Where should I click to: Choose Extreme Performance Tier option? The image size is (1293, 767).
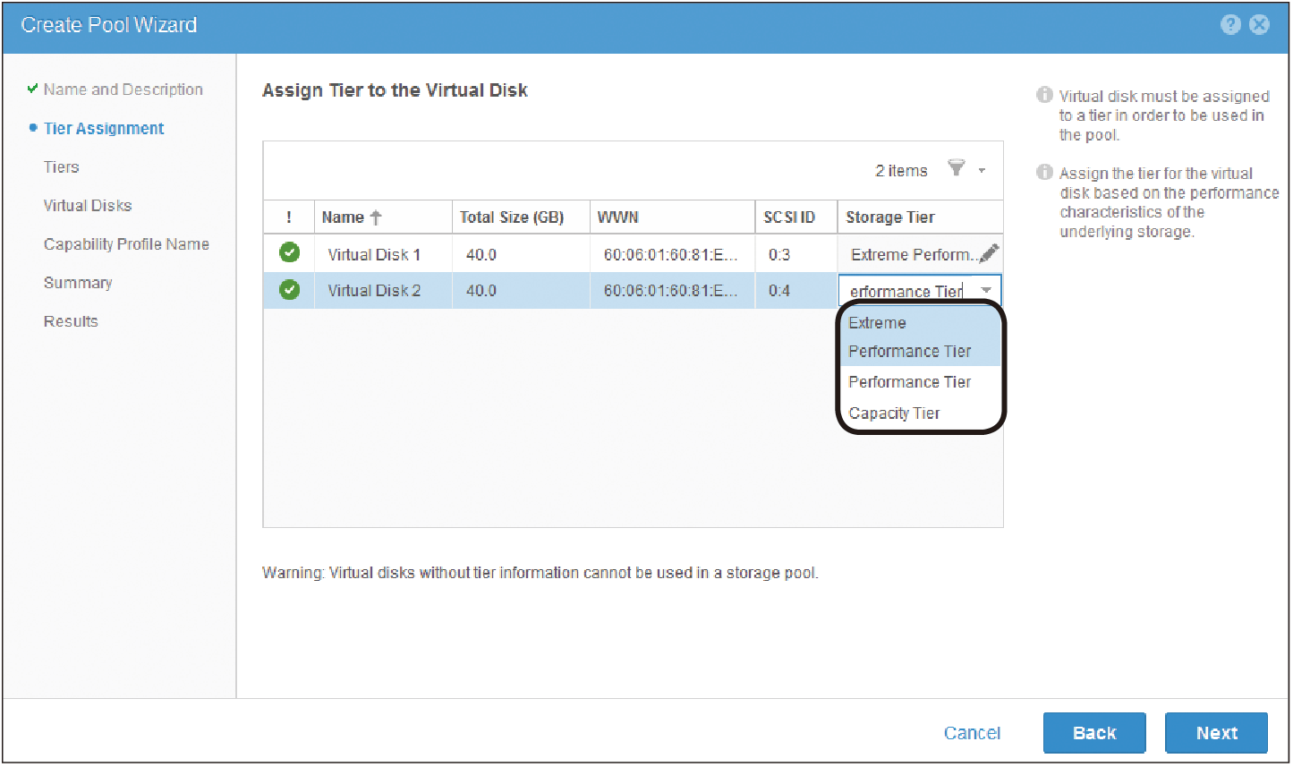[920, 337]
